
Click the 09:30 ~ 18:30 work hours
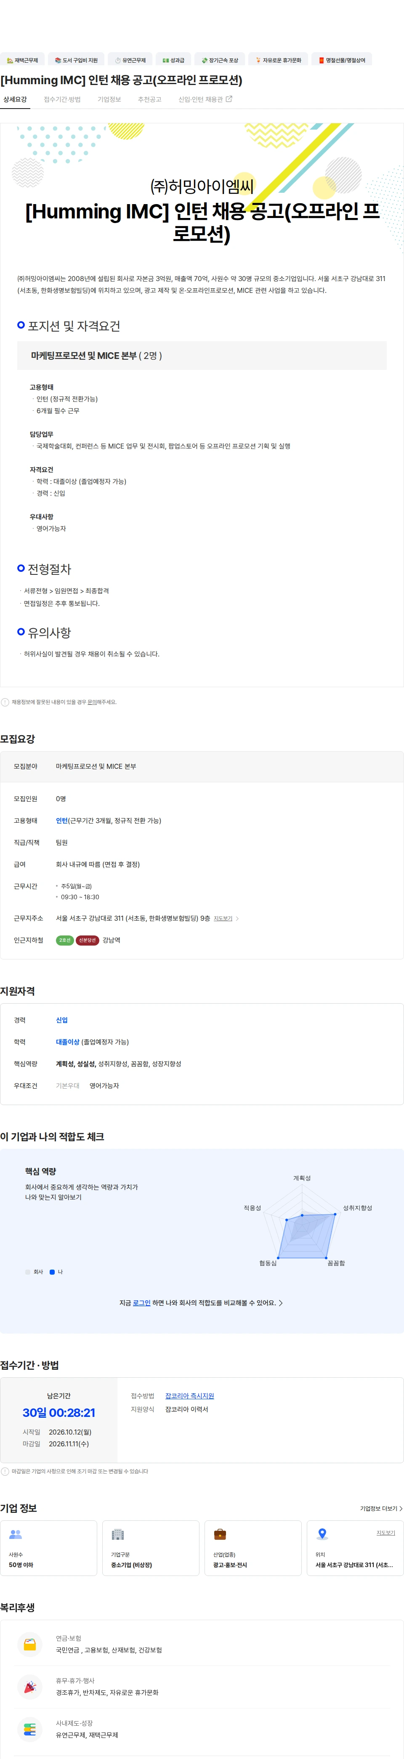(80, 897)
